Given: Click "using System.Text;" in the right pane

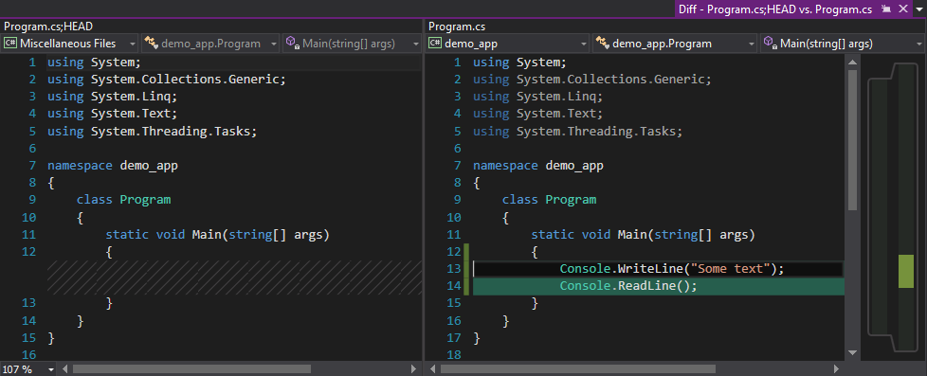Looking at the screenshot, I should [537, 114].
